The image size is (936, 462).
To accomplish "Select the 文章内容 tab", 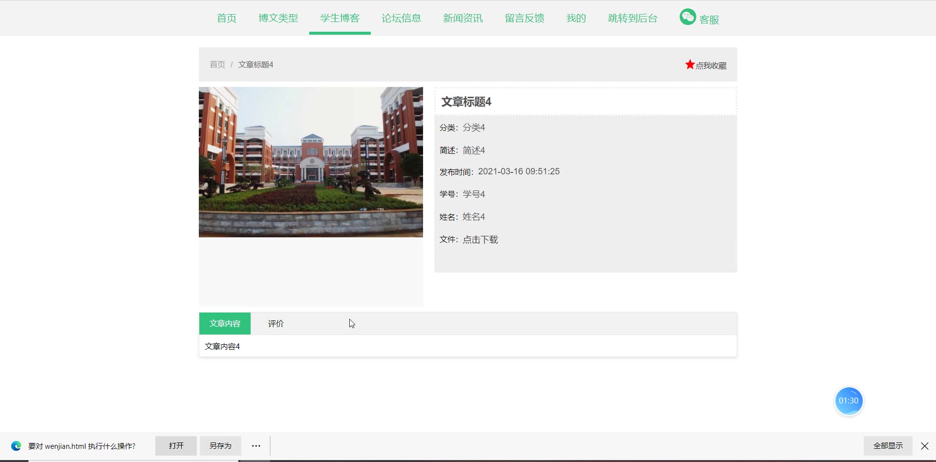I will coord(225,324).
